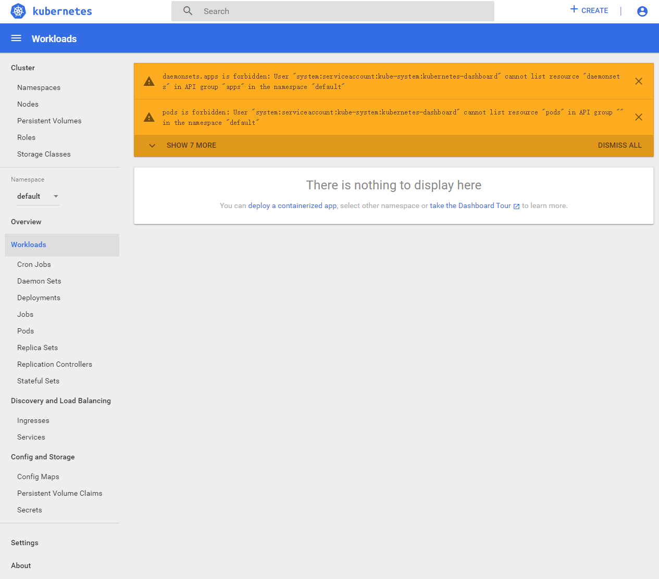Open the default namespace dropdown
Viewport: 659px width, 579px height.
click(38, 196)
